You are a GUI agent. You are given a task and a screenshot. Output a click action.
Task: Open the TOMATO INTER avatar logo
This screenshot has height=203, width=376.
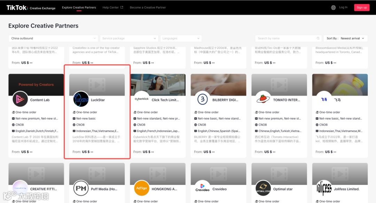pos(263,99)
